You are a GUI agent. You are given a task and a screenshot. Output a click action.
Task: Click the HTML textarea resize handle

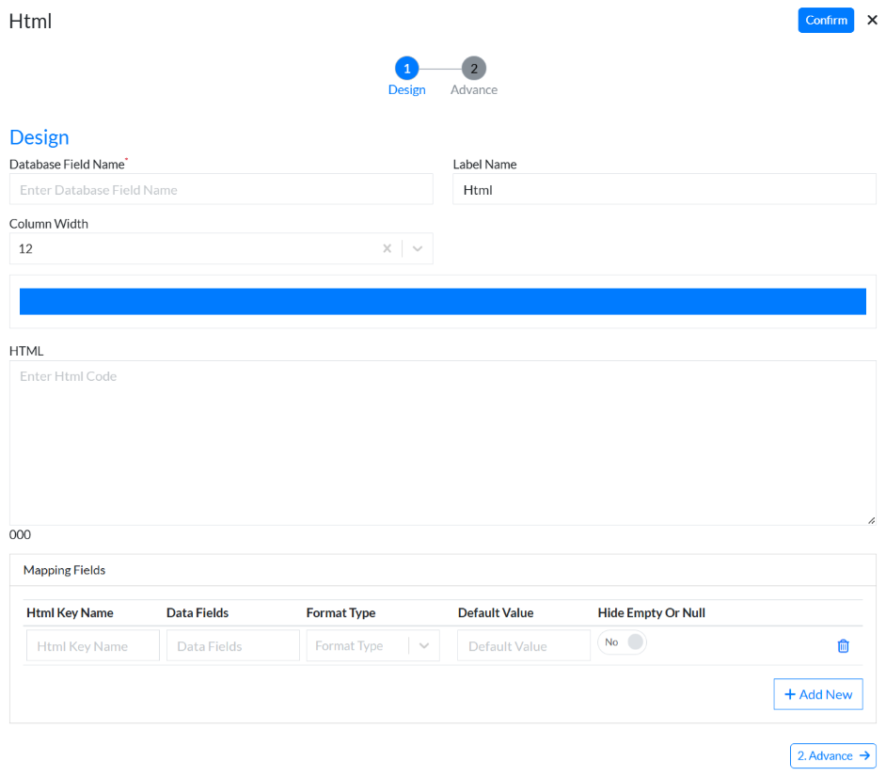pyautogui.click(x=871, y=520)
